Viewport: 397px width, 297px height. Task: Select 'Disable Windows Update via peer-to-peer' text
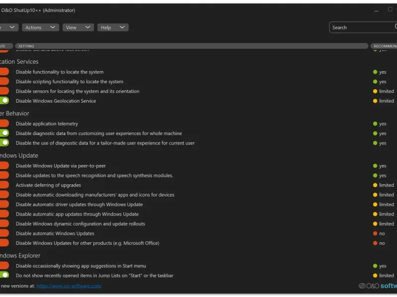click(x=61, y=166)
